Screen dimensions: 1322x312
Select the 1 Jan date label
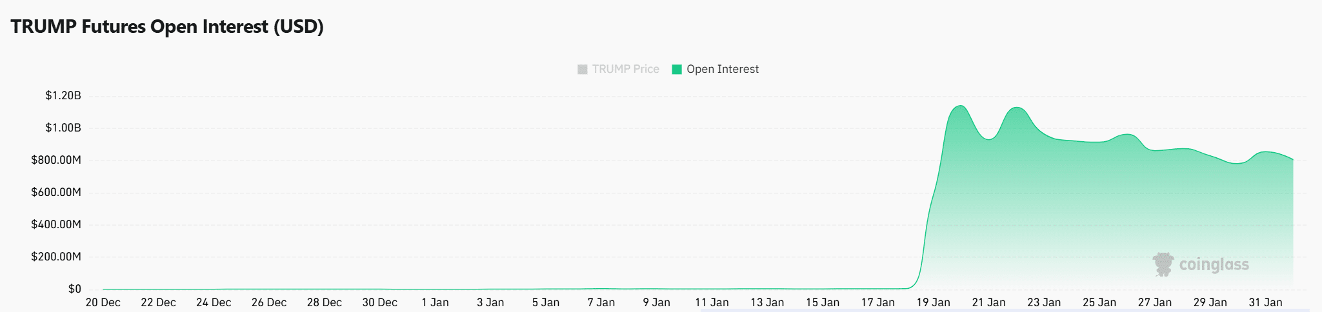point(435,303)
